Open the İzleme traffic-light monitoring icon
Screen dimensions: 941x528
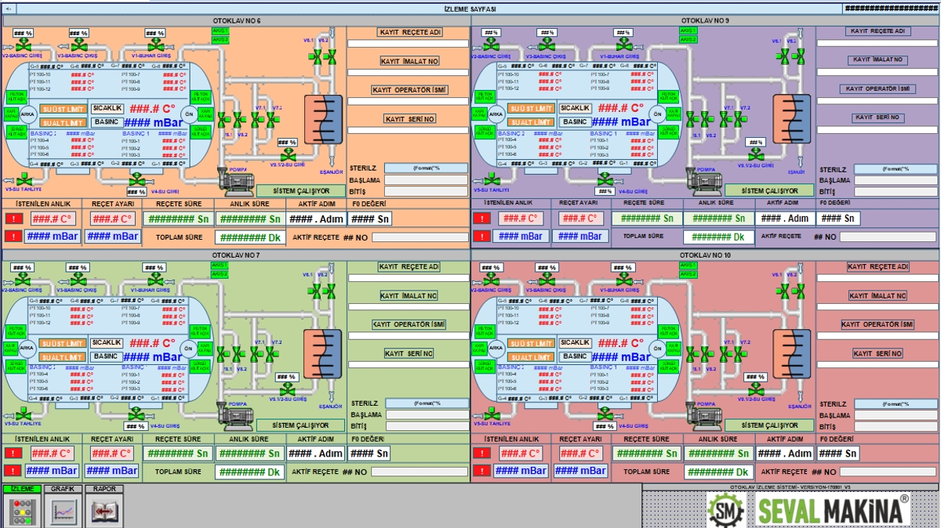[x=23, y=511]
